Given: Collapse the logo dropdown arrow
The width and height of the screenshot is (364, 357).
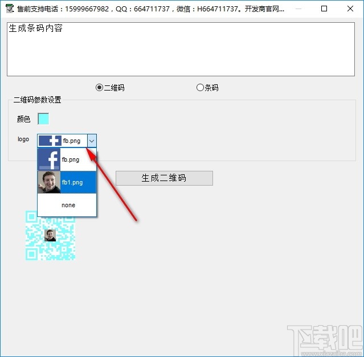Looking at the screenshot, I should (x=92, y=141).
